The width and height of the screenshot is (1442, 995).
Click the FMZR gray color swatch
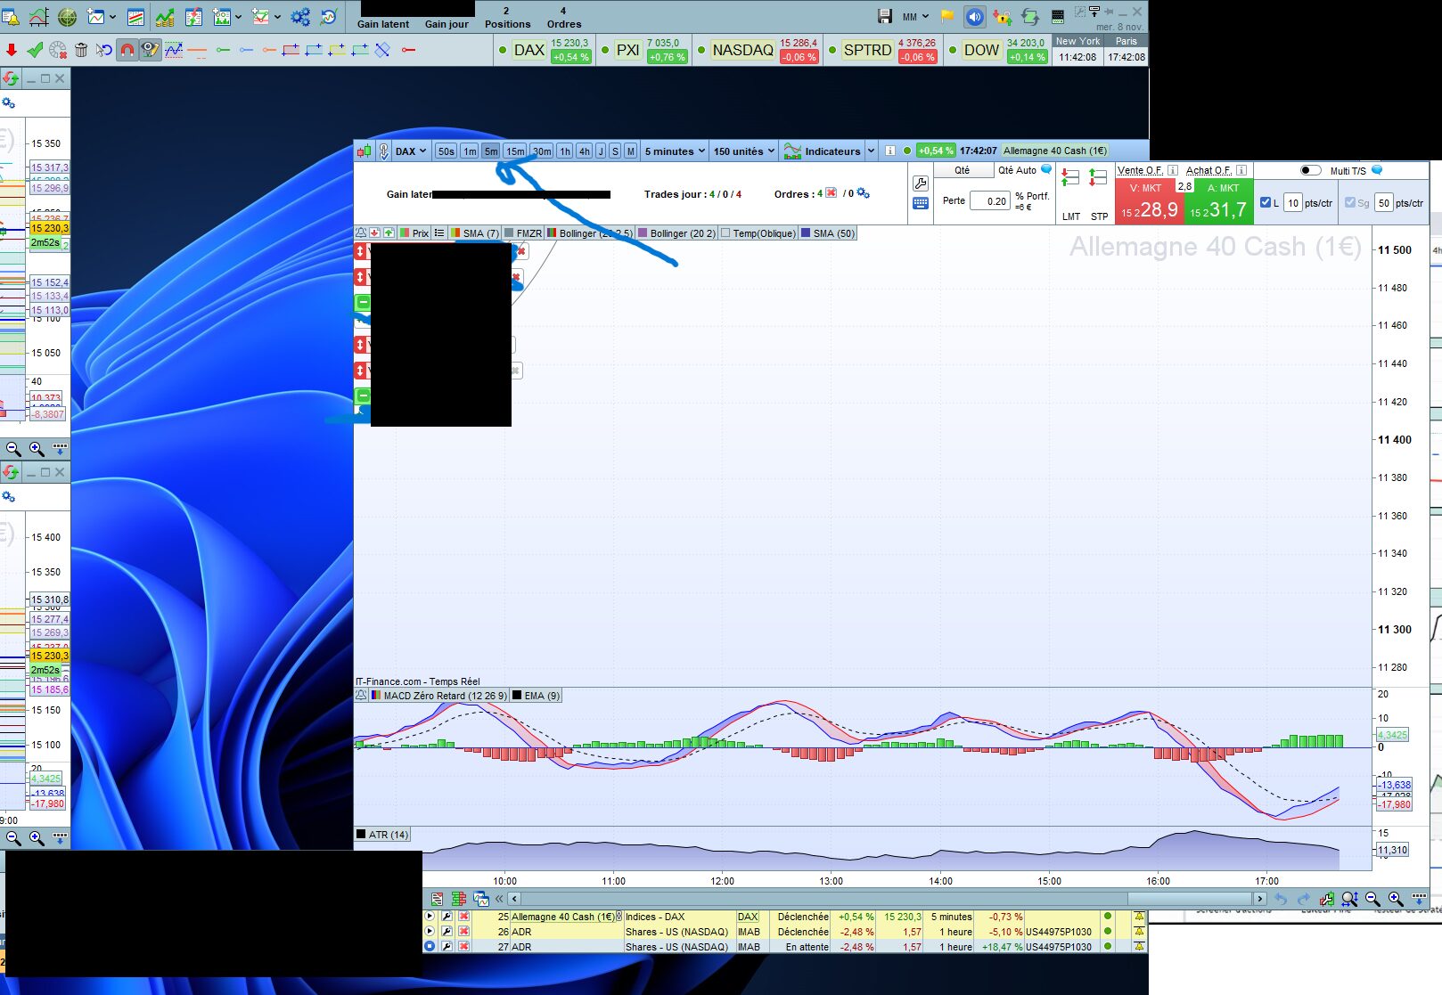(x=509, y=233)
